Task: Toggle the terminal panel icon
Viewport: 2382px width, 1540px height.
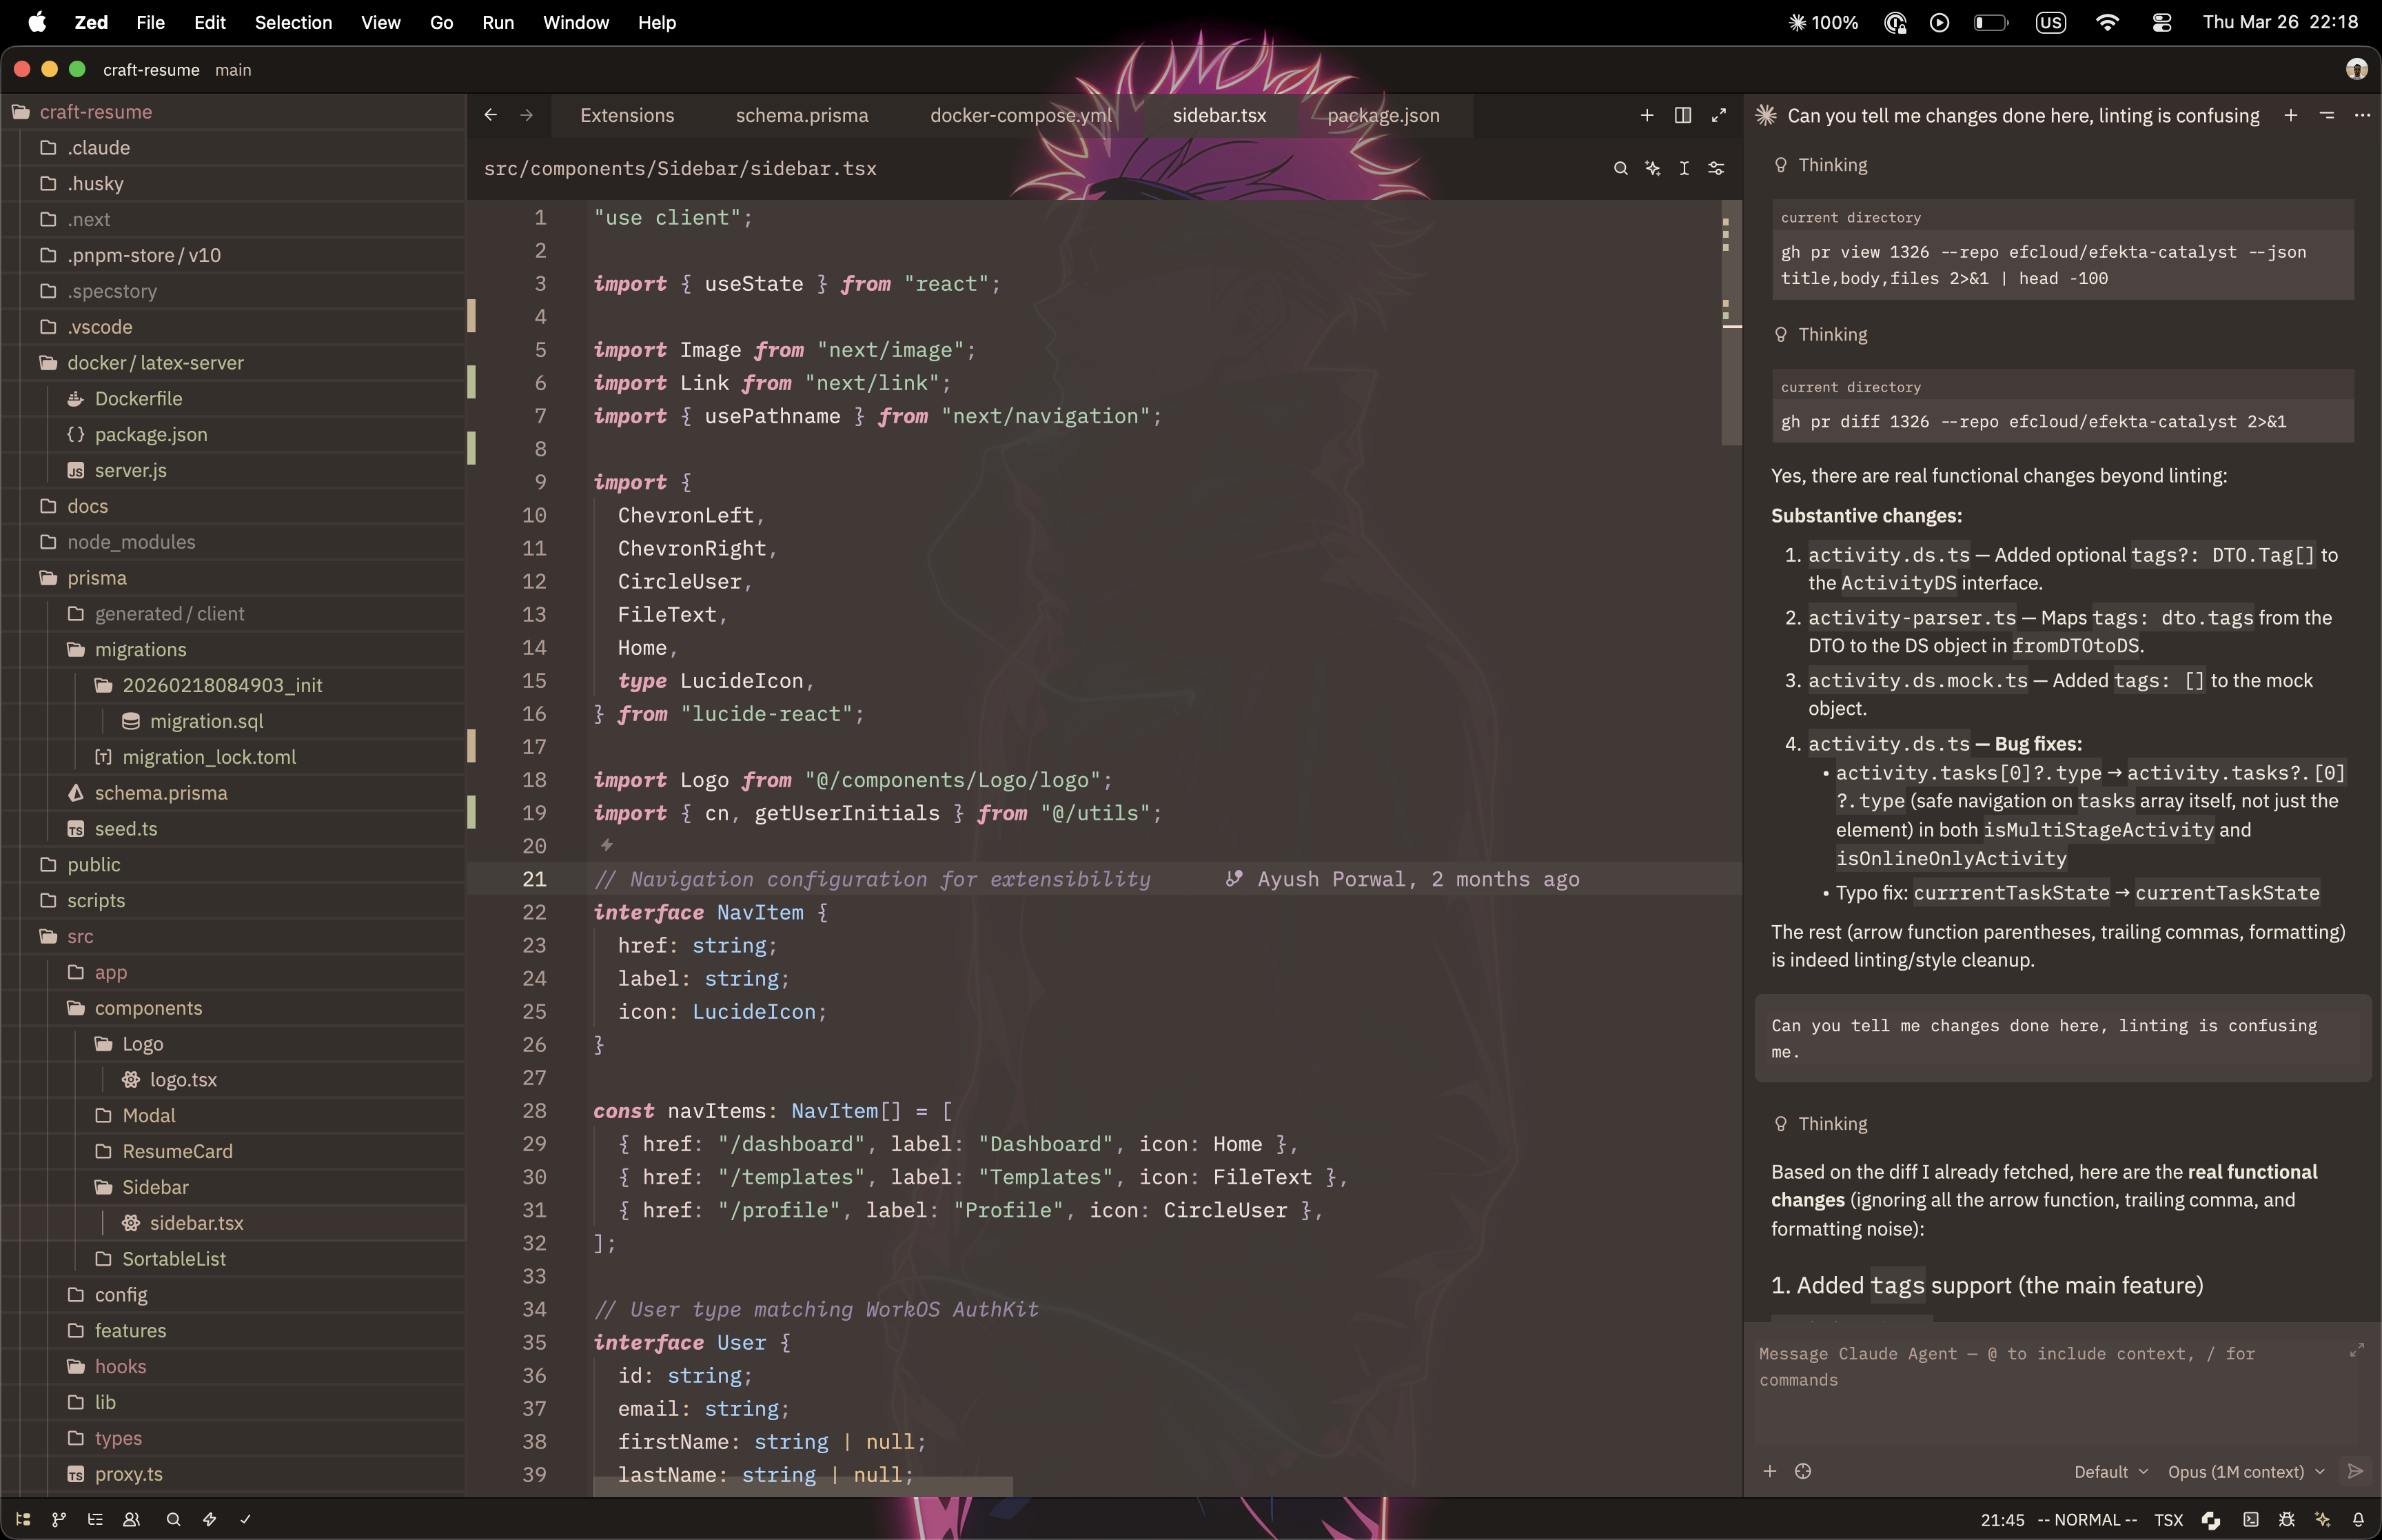Action: click(x=2250, y=1519)
